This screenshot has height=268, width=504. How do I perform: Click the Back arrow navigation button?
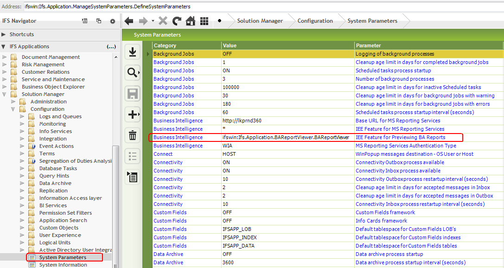[129, 21]
